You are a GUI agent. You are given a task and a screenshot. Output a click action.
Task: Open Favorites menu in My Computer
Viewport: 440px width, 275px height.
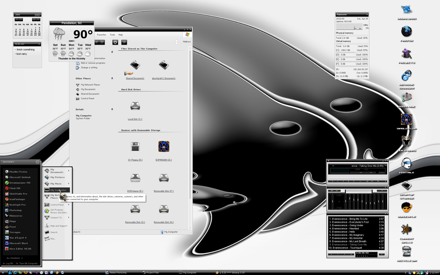(x=101, y=35)
